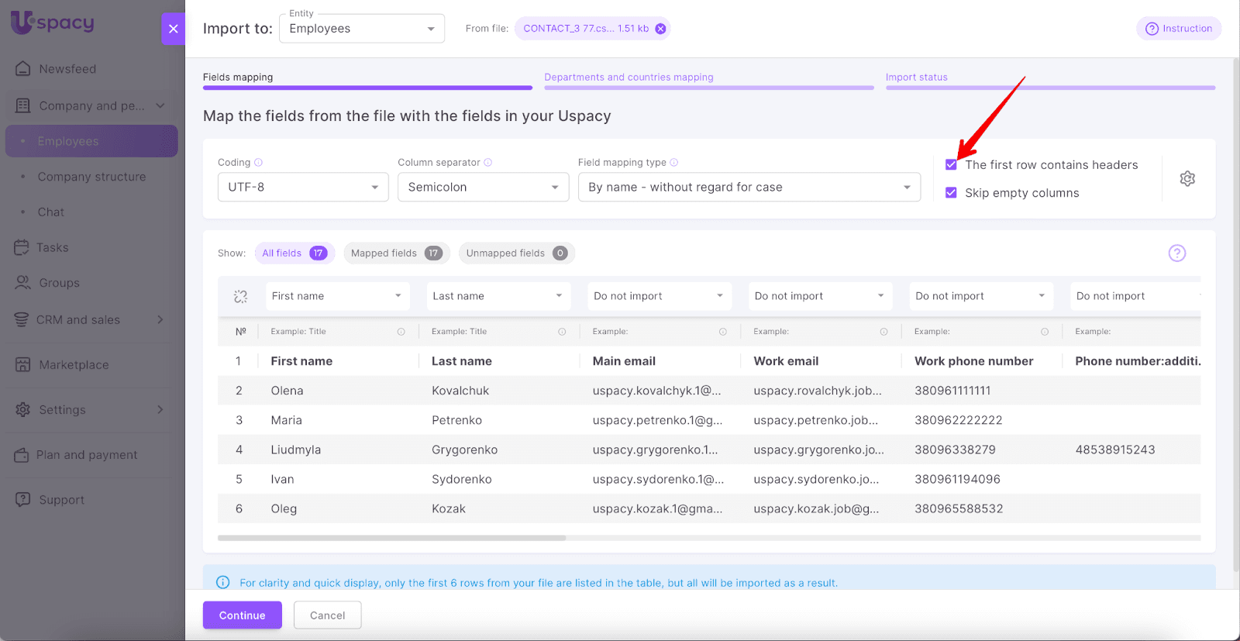Open the Entity Employees dropdown
Screen dimensions: 1240x641
coord(361,29)
